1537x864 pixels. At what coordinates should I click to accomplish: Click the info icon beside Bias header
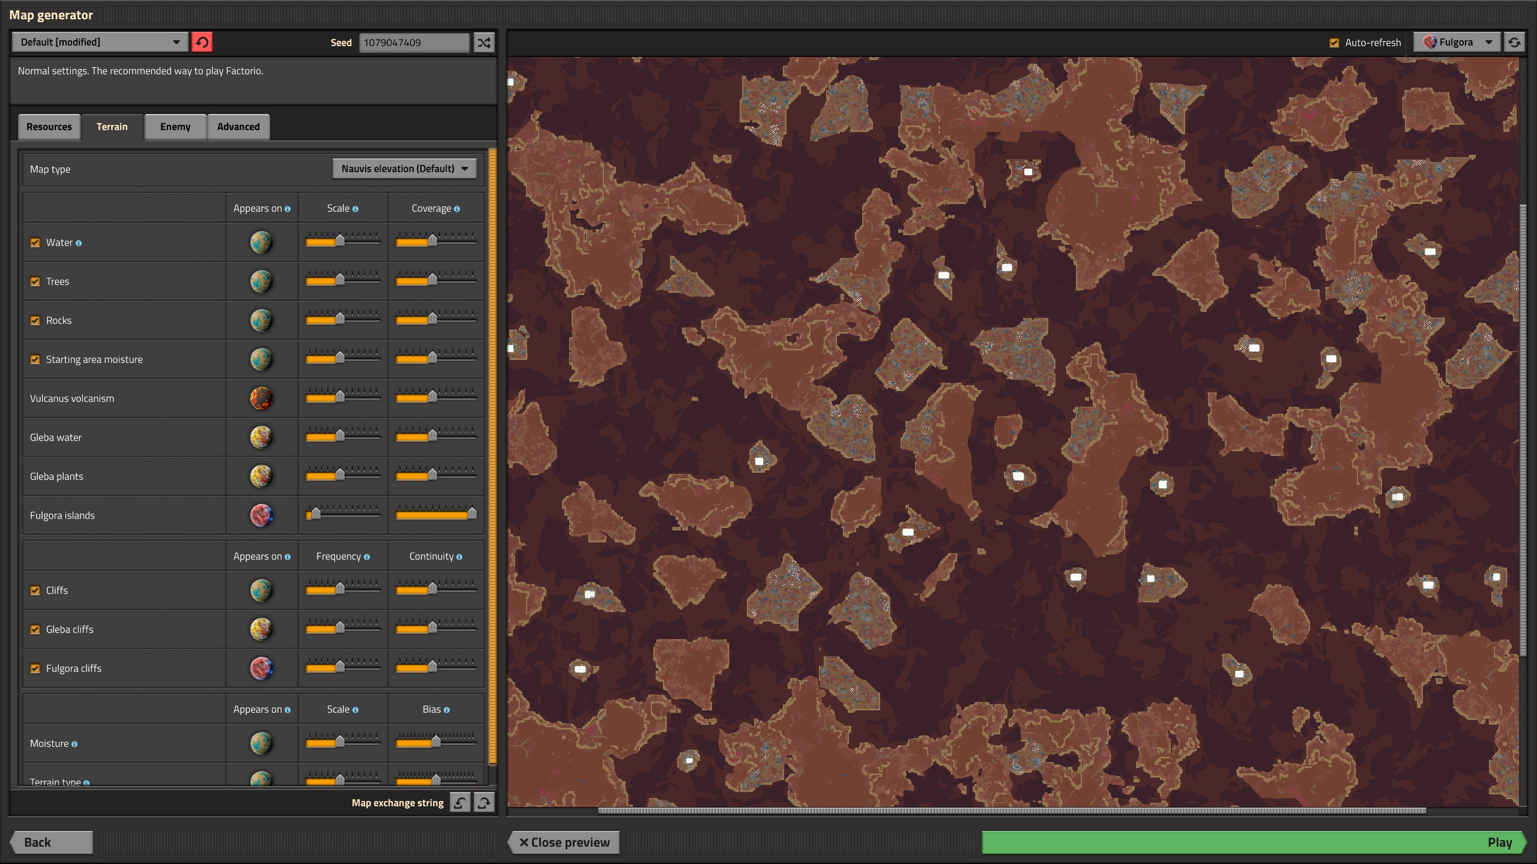[x=447, y=710]
